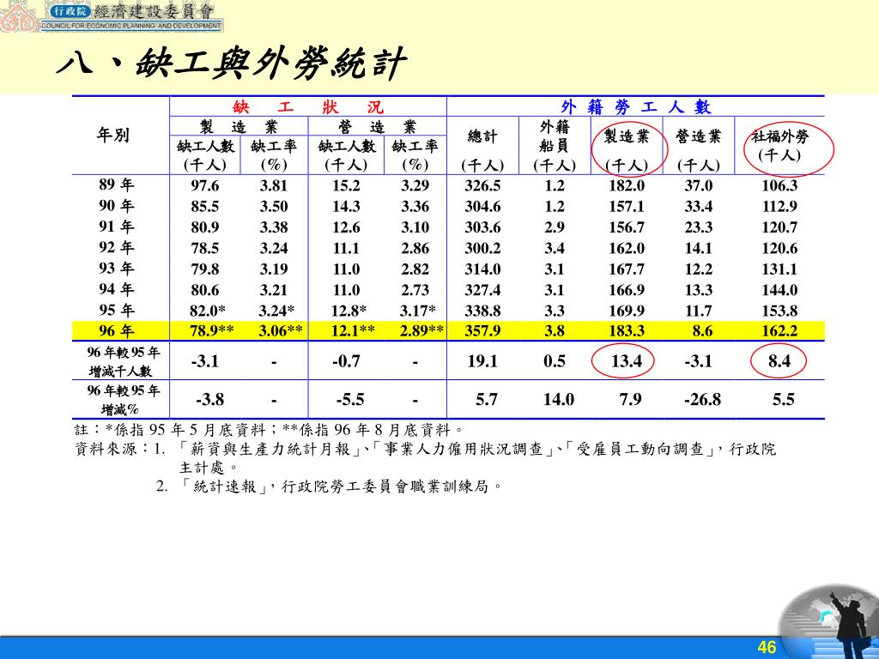Click the 96年較95年 增減千人數 row label
This screenshot has height=659, width=879.
124,361
